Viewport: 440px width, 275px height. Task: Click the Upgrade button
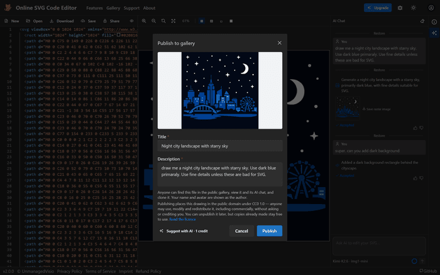tap(378, 8)
